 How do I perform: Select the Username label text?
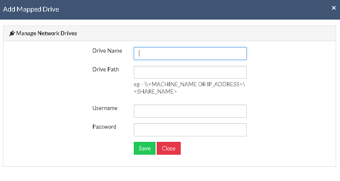coord(105,108)
